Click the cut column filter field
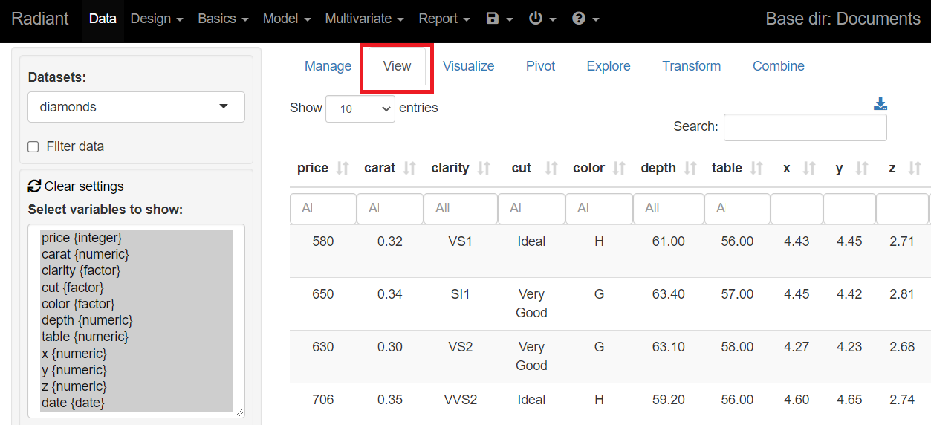The height and width of the screenshot is (425, 931). (x=531, y=209)
